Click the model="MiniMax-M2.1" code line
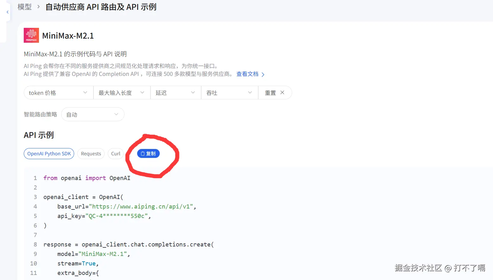 [93, 254]
